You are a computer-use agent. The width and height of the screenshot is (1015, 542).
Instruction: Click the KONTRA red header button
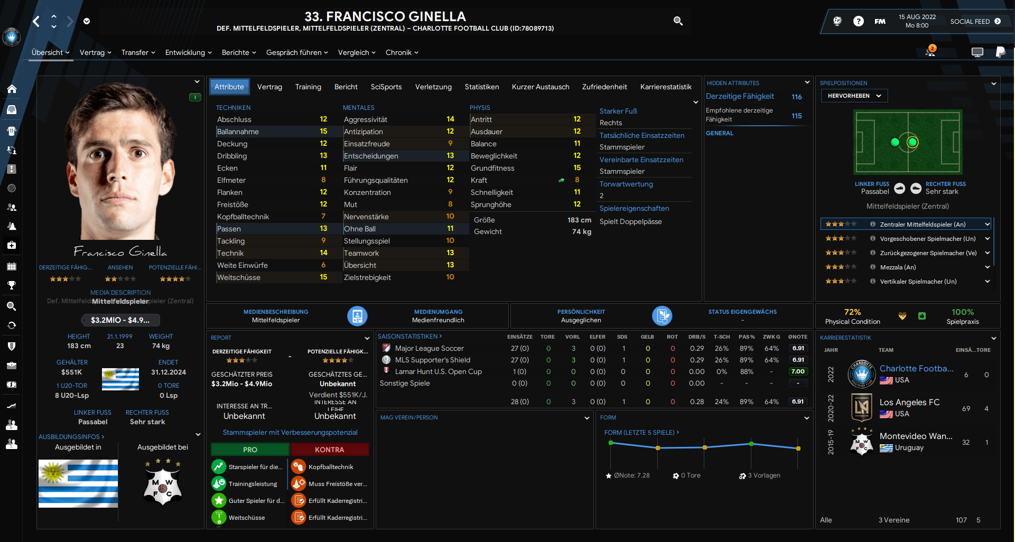point(329,450)
